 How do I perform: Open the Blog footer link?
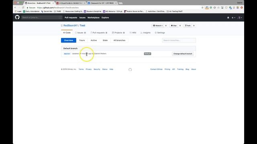click(188, 69)
